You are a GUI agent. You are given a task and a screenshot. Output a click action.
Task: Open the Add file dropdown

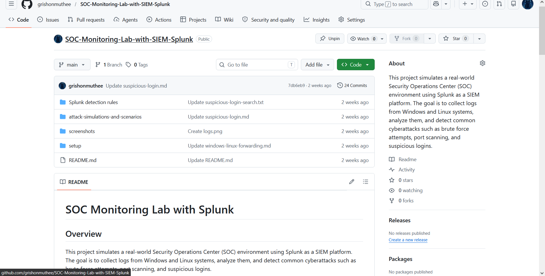[x=317, y=65]
